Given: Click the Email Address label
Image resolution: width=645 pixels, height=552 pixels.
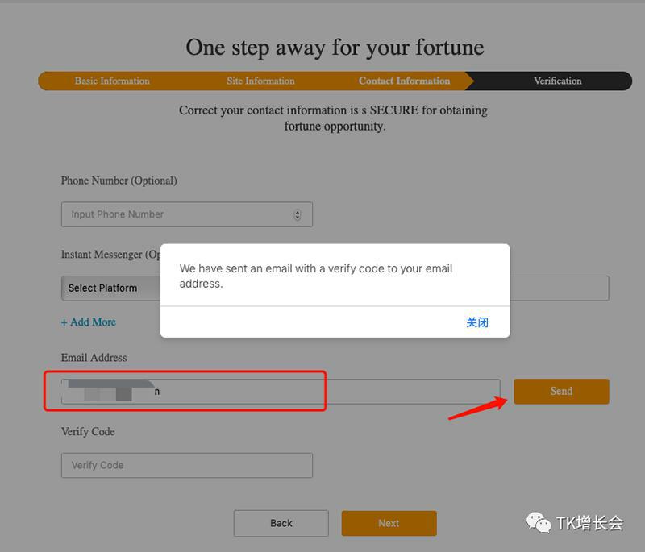Looking at the screenshot, I should (x=94, y=357).
